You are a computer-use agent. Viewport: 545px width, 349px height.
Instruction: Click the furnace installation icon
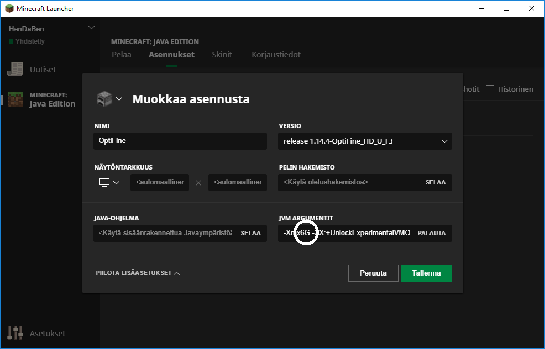[104, 99]
